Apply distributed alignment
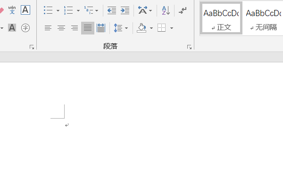The height and width of the screenshot is (189, 283). (x=101, y=28)
